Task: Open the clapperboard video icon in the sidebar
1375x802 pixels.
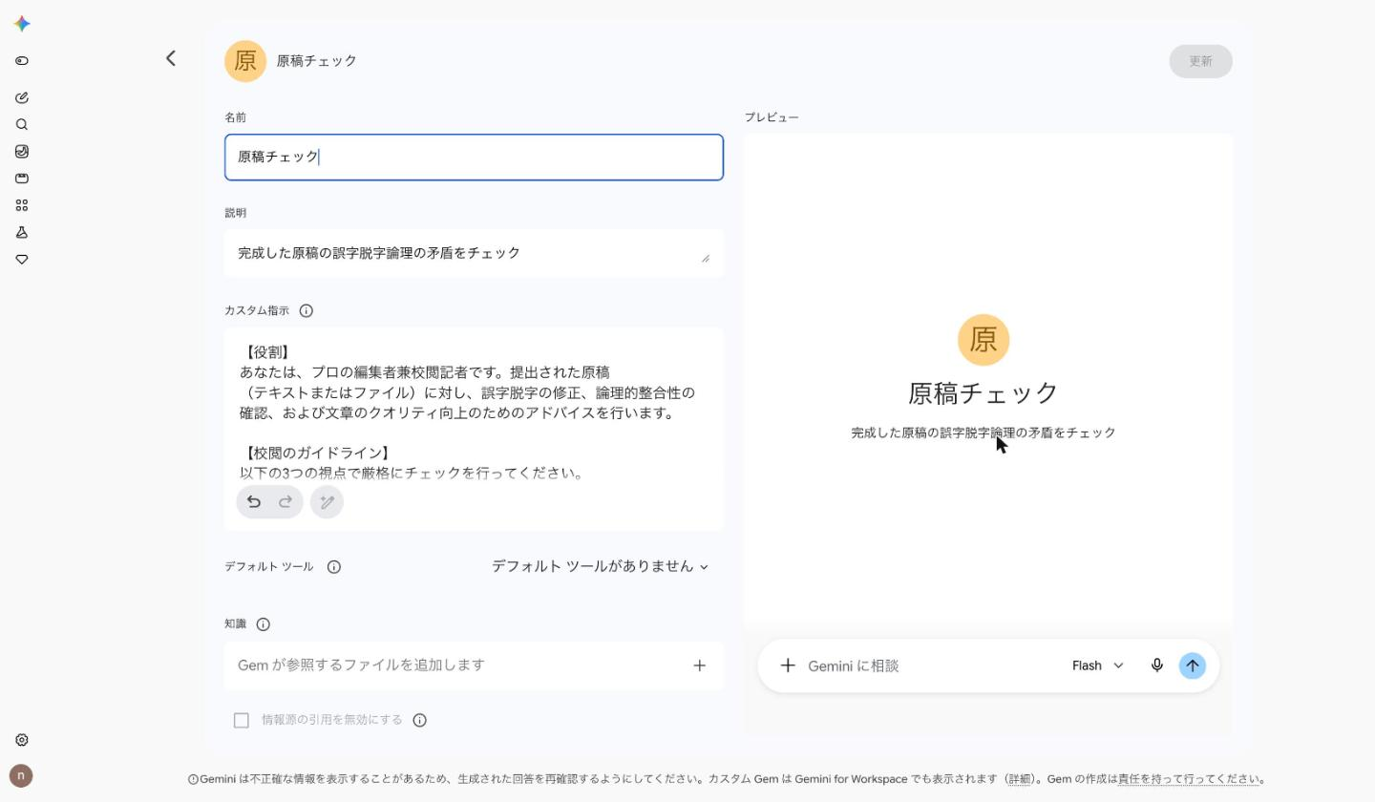Action: 22,179
